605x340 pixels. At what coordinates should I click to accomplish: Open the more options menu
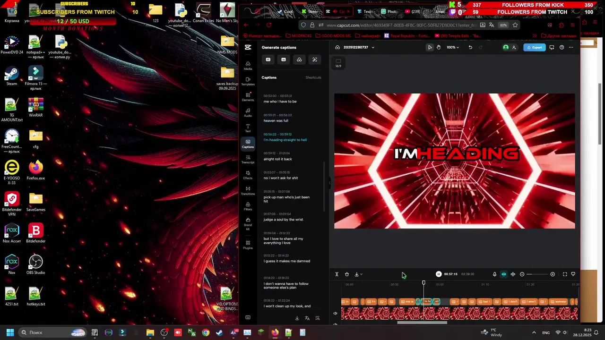(571, 47)
